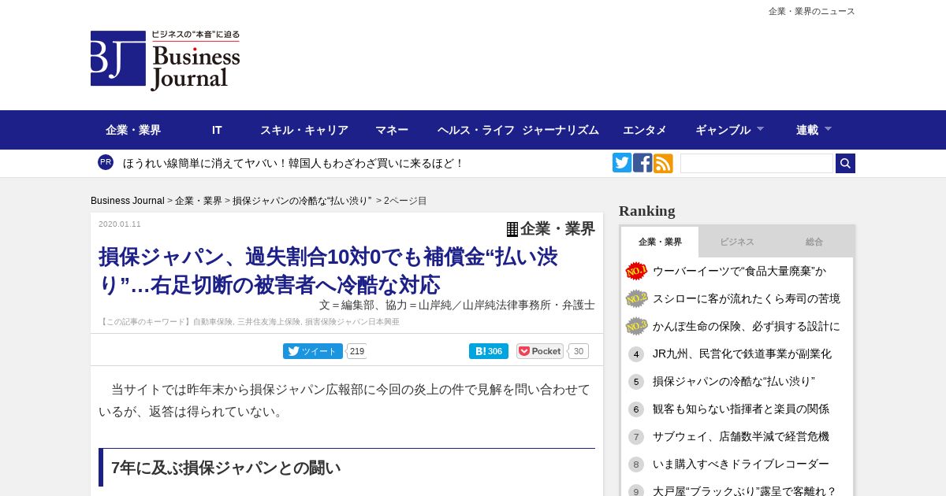Open ranking article 観客も知らない指揮者と楽員の関係
The height and width of the screenshot is (496, 946).
pos(741,409)
